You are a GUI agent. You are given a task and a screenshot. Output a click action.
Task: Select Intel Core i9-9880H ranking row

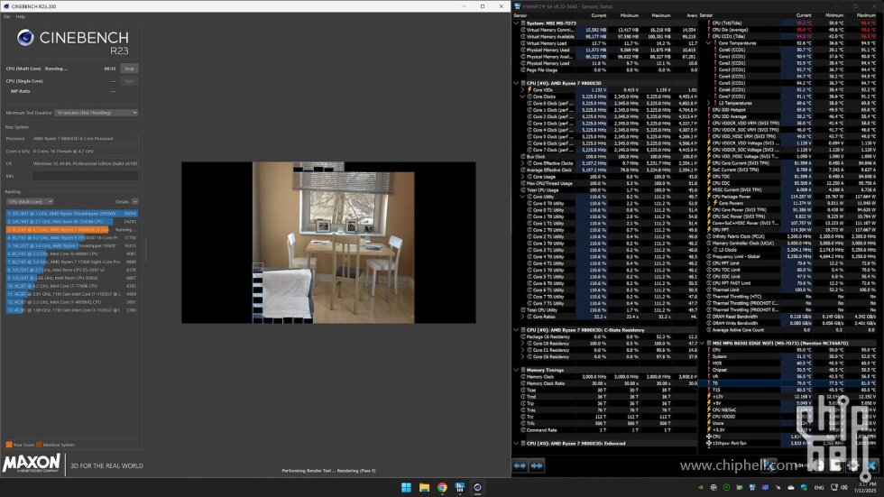point(71,253)
